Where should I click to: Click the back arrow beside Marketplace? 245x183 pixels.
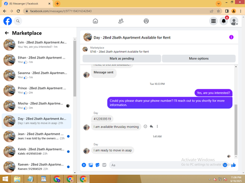[7, 33]
